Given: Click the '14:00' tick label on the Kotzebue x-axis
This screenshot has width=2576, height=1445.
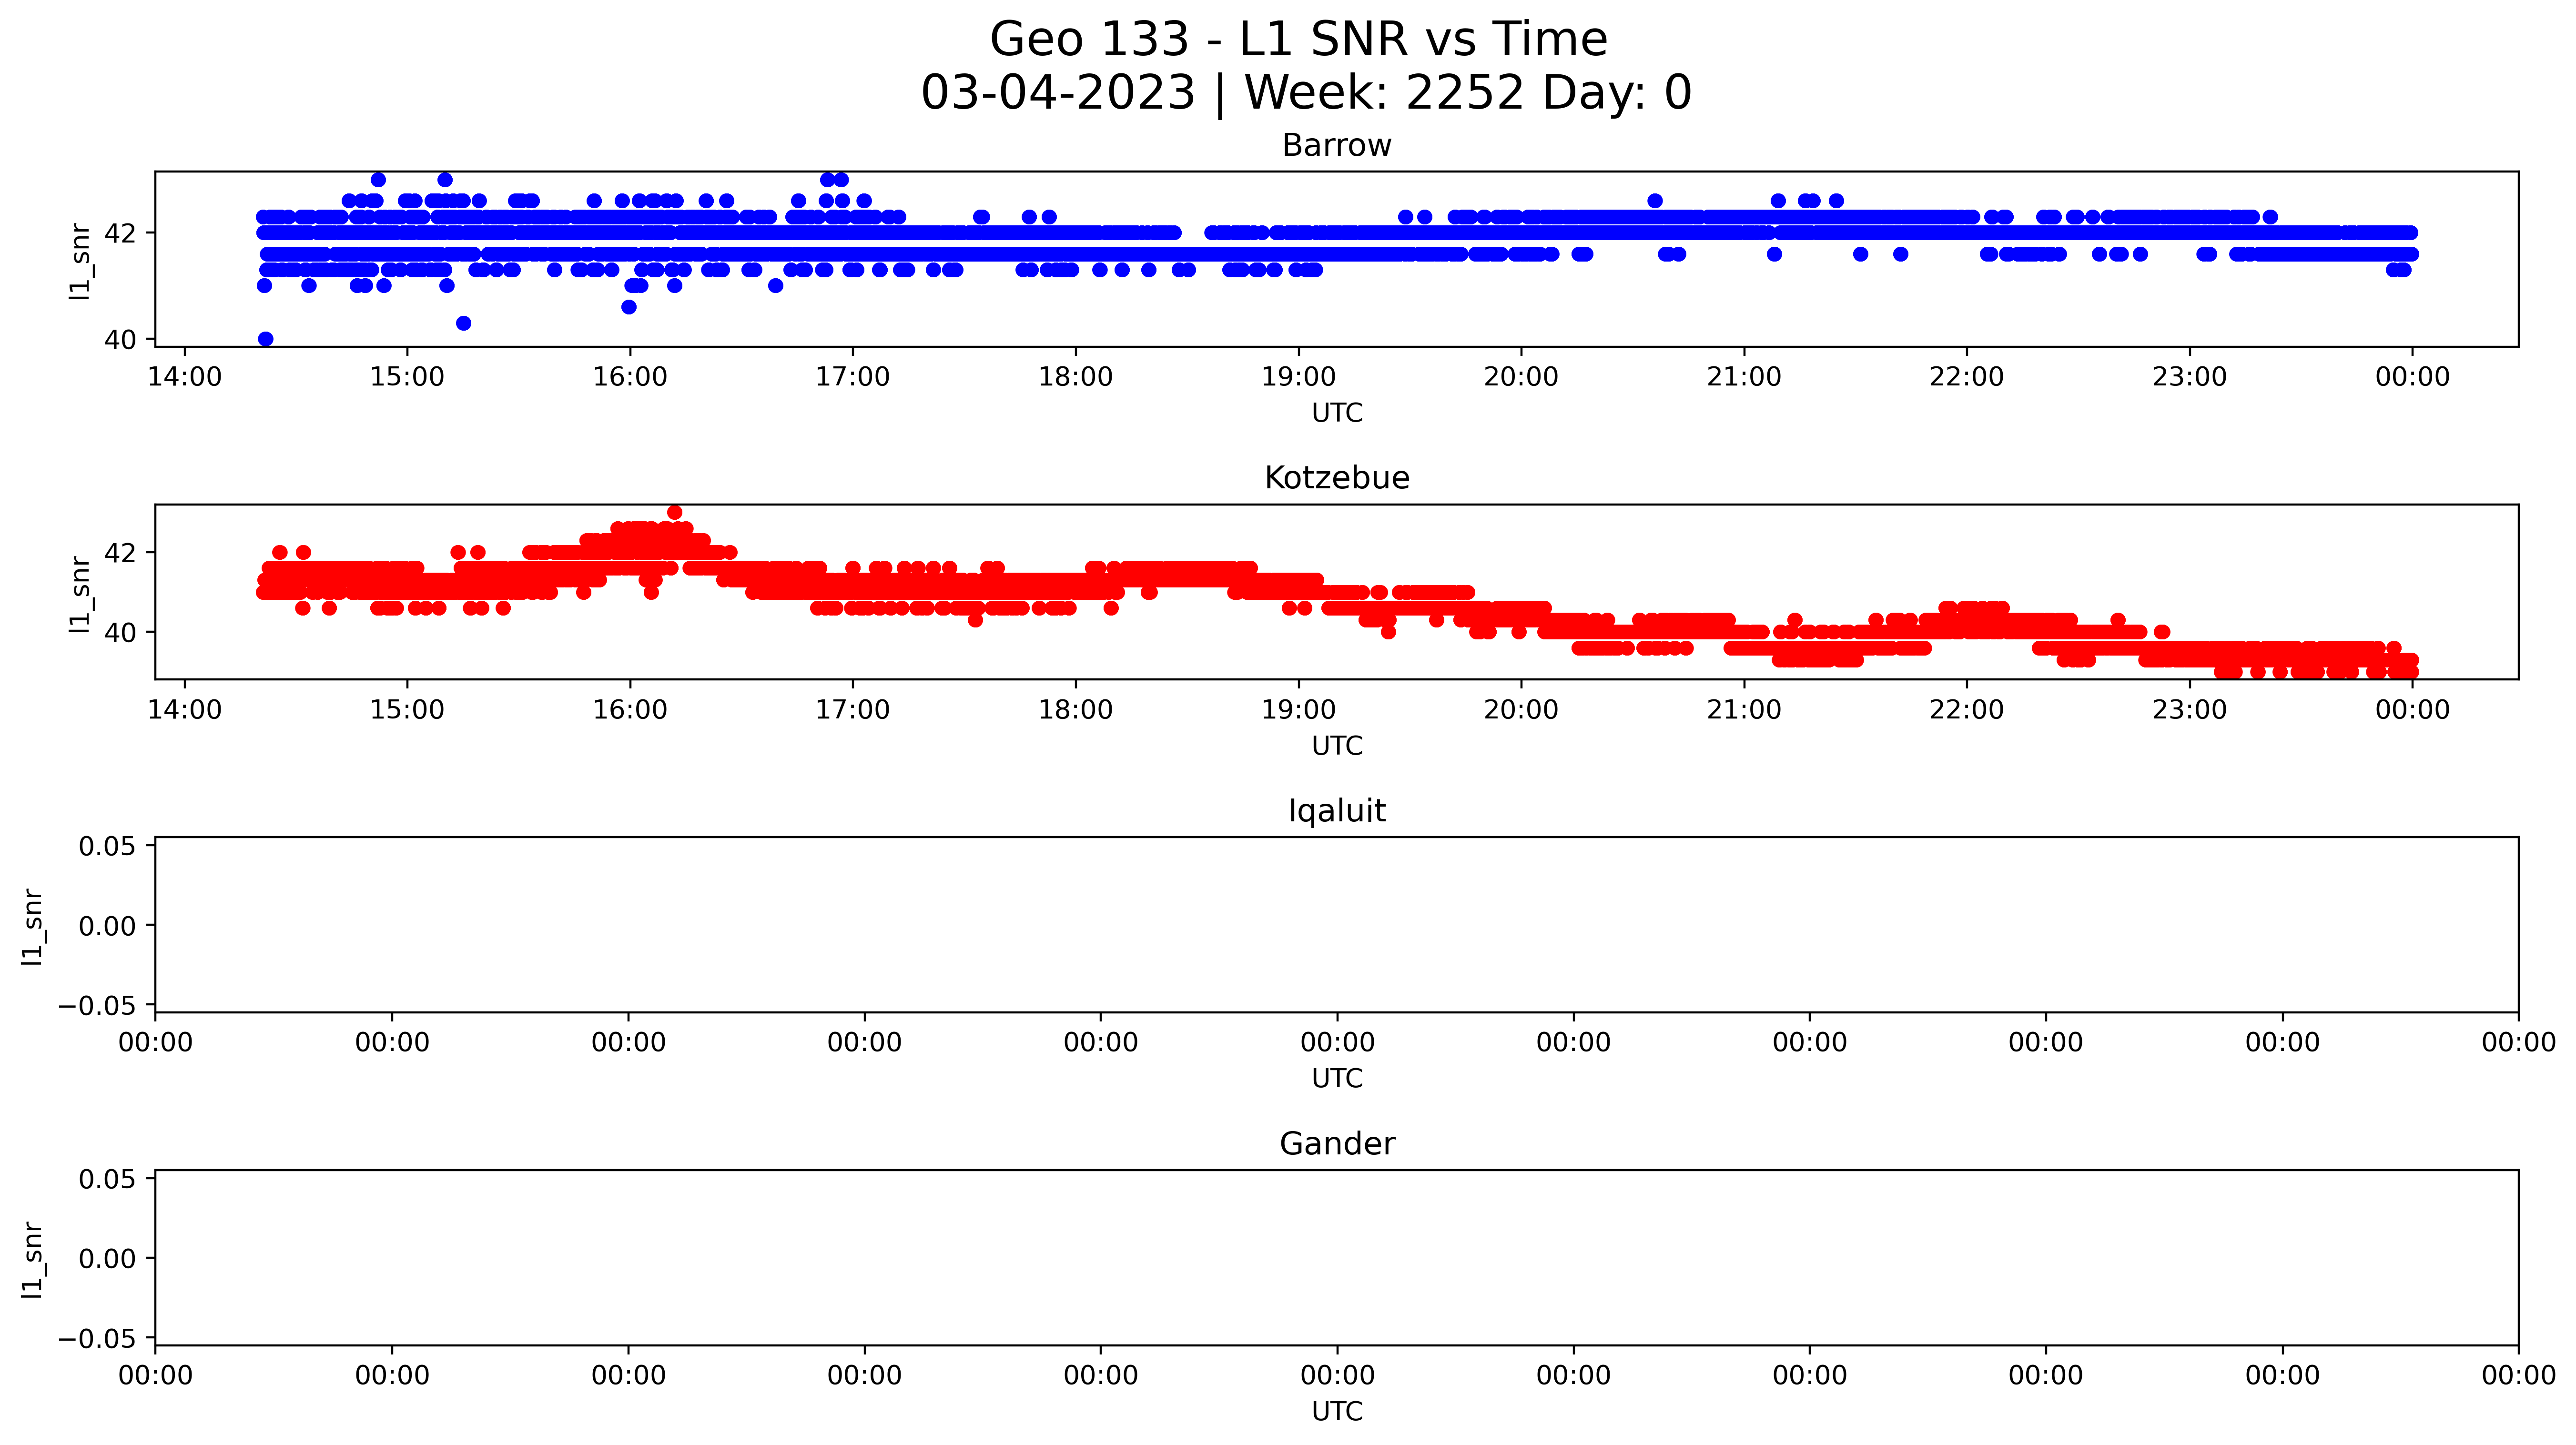Looking at the screenshot, I should pos(185,710).
